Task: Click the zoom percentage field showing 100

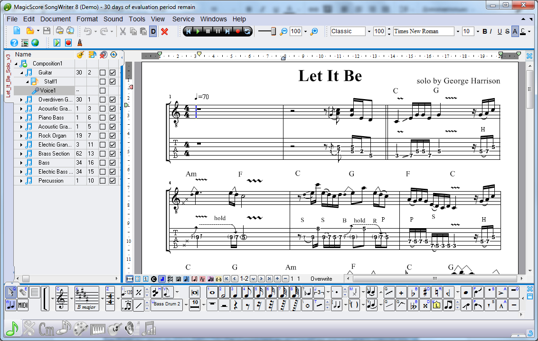Action: coord(295,31)
